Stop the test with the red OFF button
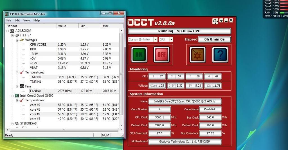288x150 pixels. [x=161, y=55]
